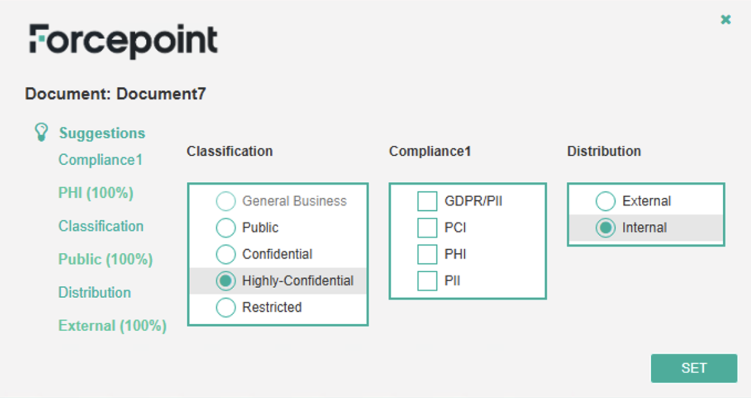This screenshot has width=751, height=398.
Task: Choose Confidential classification
Action: pyautogui.click(x=226, y=255)
